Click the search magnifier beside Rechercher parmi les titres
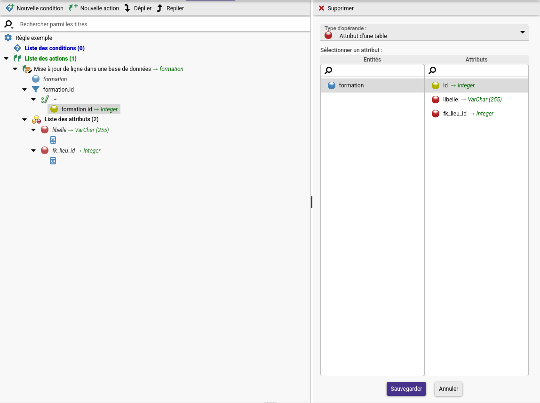The height and width of the screenshot is (403, 540). (8, 24)
